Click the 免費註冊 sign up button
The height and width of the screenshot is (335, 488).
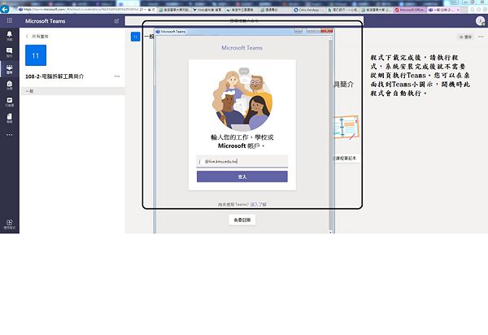tap(242, 220)
